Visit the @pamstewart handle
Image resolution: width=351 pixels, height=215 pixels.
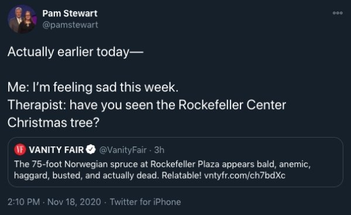coord(70,25)
